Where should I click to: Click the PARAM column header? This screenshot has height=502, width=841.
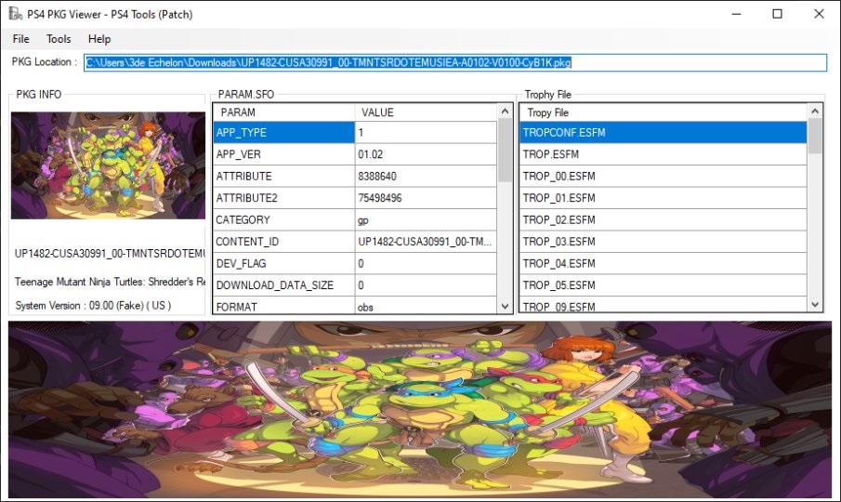283,112
